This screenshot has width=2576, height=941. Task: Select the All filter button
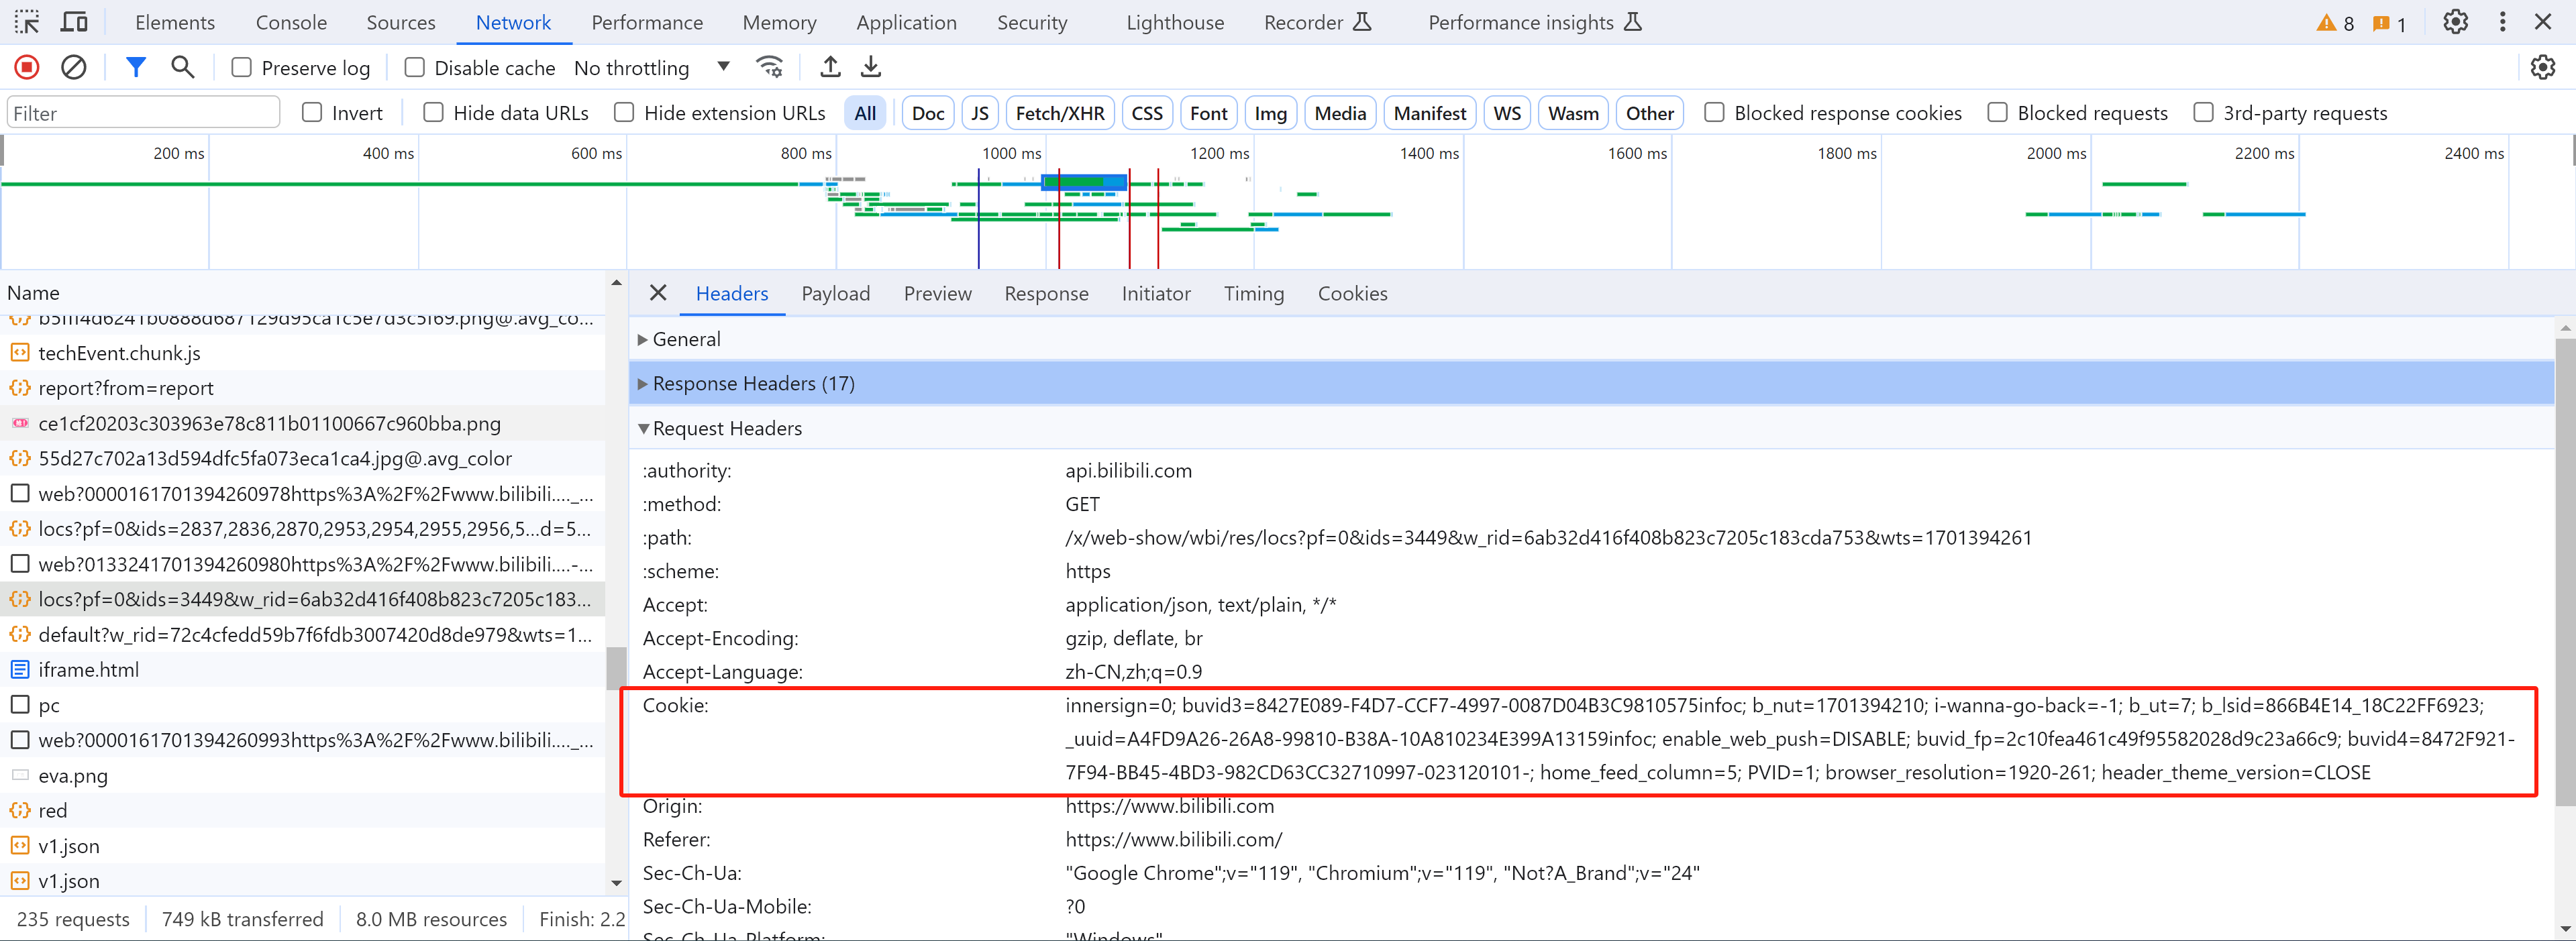tap(865, 113)
